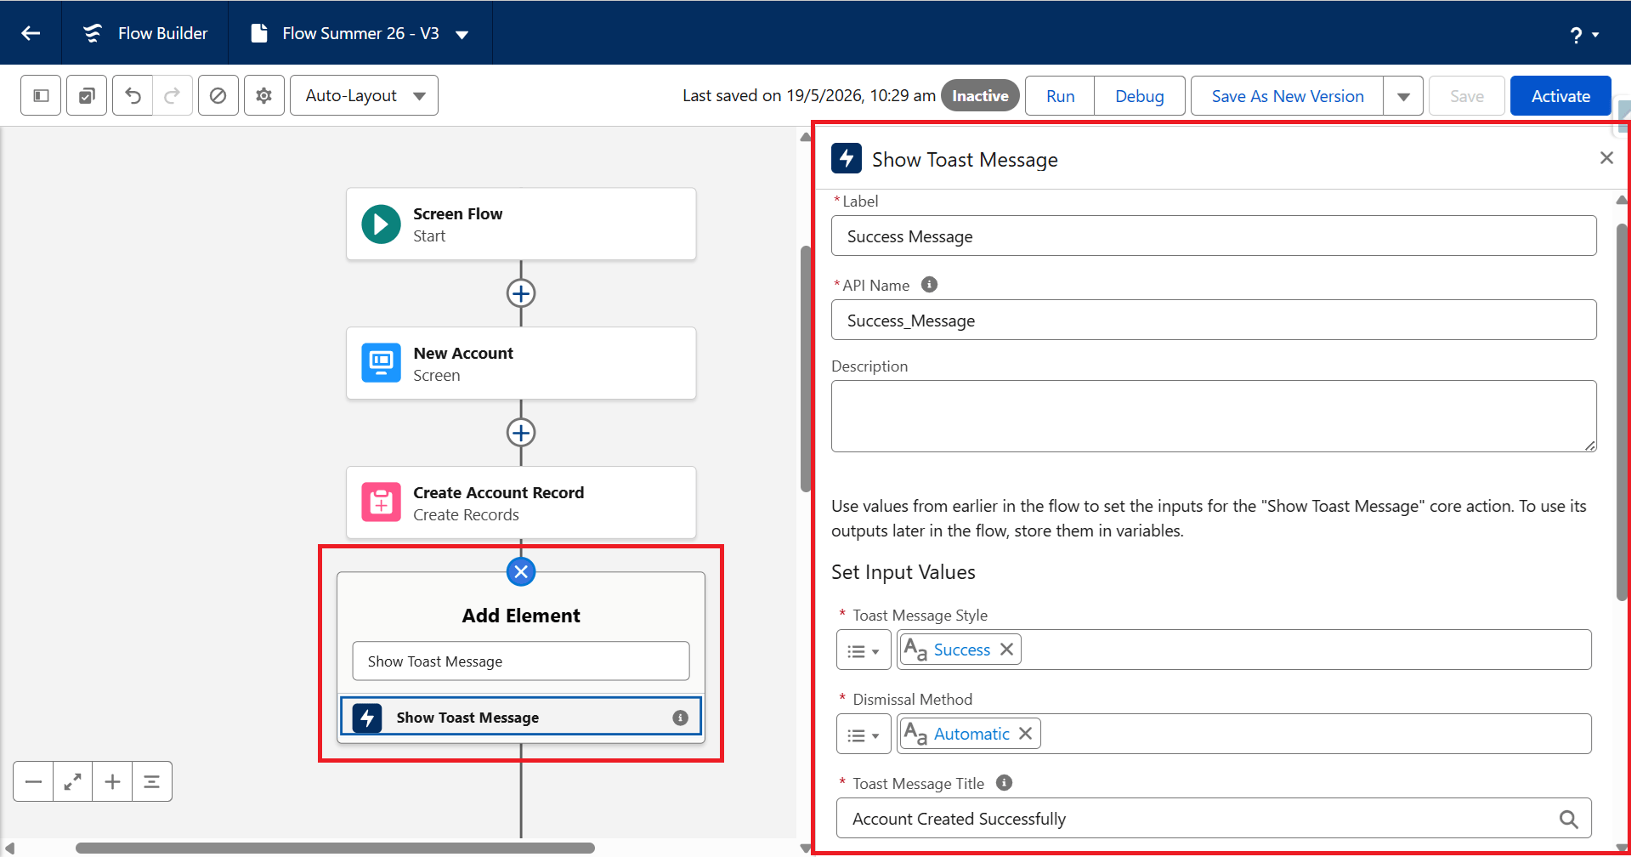Screen dimensions: 1631x857
Task: Click the Flow Builder logo icon
Action: click(x=92, y=33)
